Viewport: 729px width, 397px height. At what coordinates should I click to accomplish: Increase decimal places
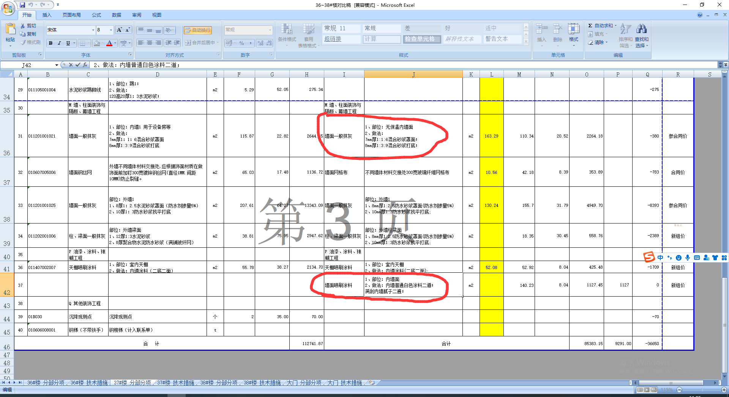pyautogui.click(x=260, y=43)
